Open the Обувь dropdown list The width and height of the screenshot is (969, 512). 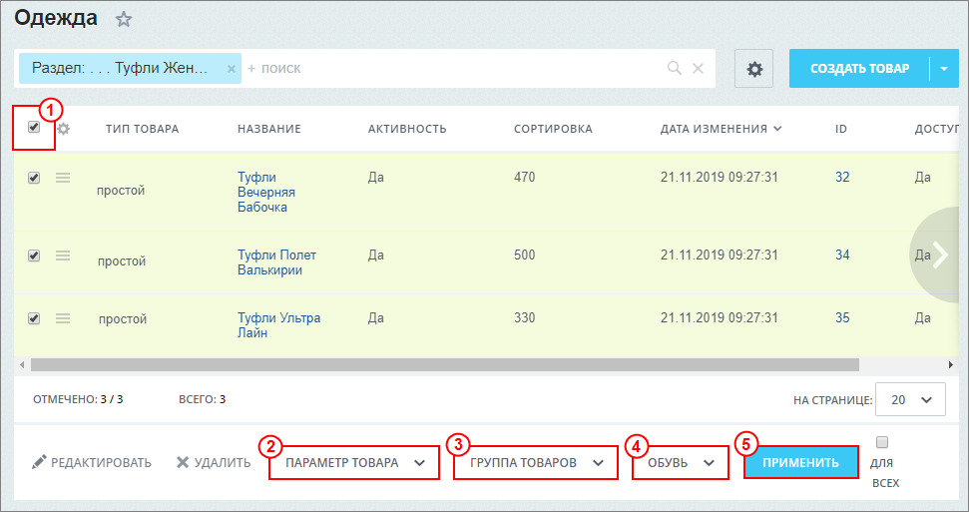coord(680,463)
